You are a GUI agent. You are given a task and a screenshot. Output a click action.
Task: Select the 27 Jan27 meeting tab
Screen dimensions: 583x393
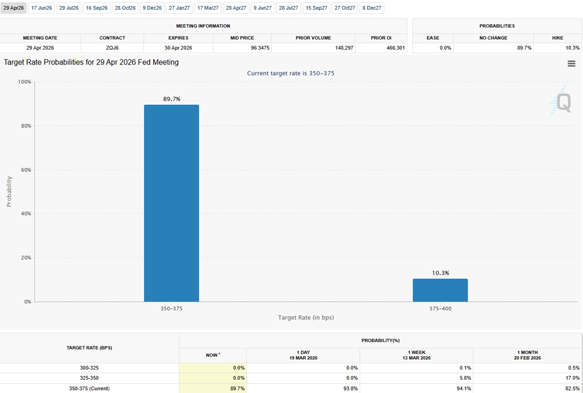click(179, 8)
